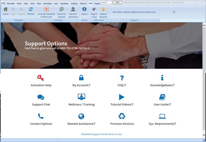Open the User Guide book icon
The width and height of the screenshot is (206, 142).
tap(162, 97)
